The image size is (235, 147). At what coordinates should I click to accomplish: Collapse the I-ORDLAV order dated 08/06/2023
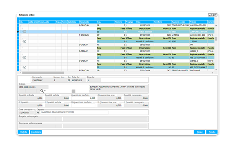pos(20,45)
